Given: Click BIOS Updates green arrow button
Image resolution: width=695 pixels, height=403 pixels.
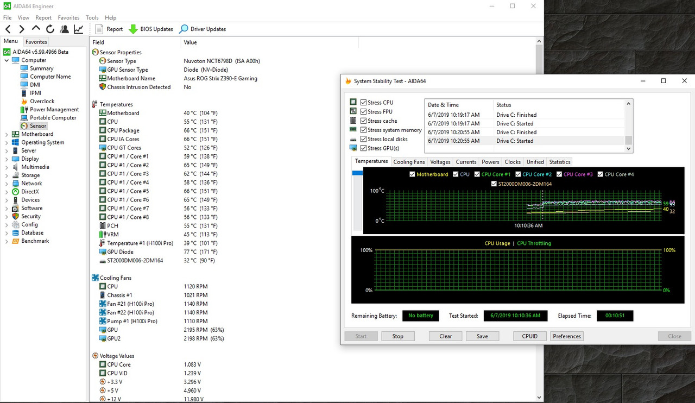Looking at the screenshot, I should tap(150, 29).
